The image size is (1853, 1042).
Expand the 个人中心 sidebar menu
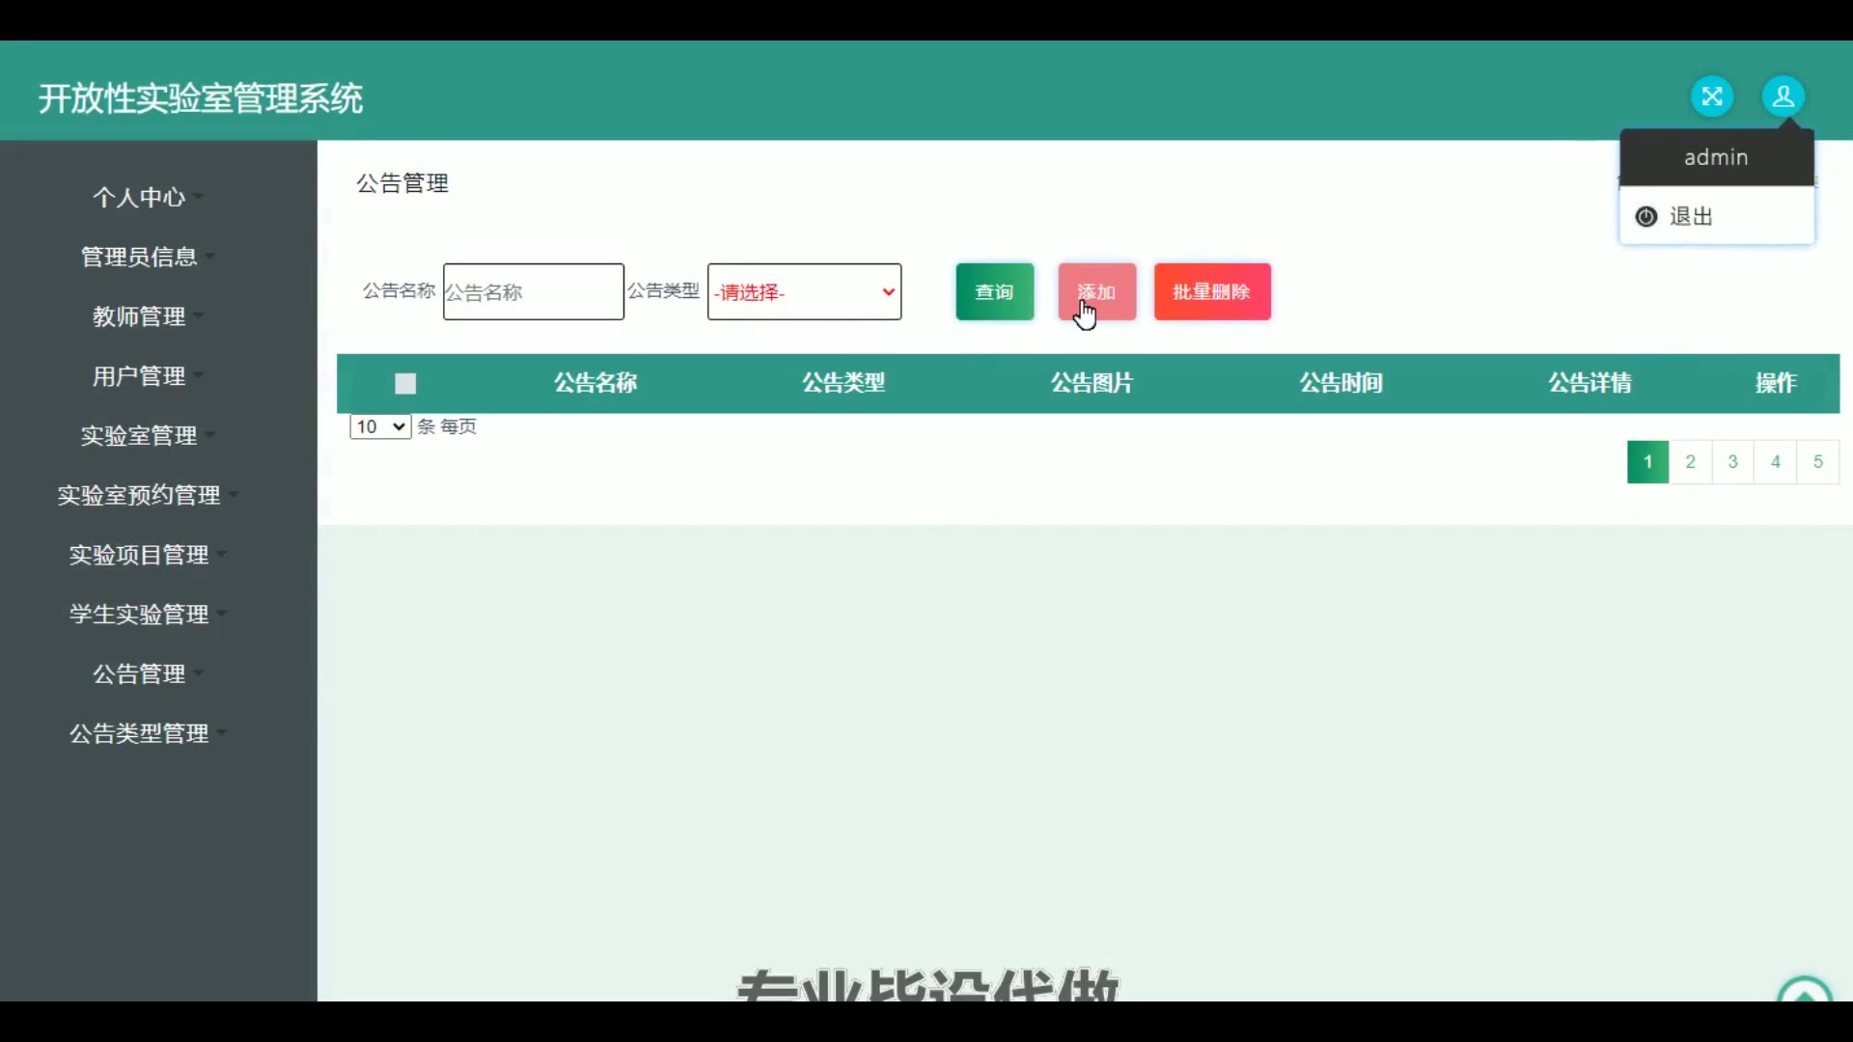click(x=148, y=197)
